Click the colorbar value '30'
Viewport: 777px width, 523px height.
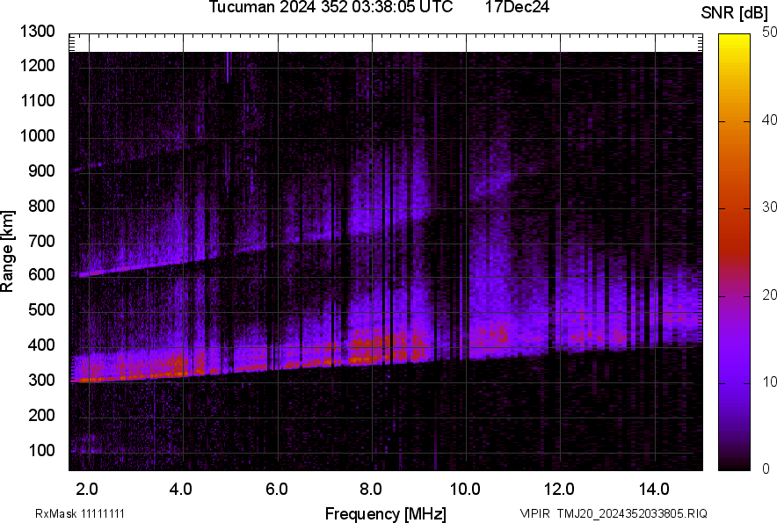(x=769, y=207)
